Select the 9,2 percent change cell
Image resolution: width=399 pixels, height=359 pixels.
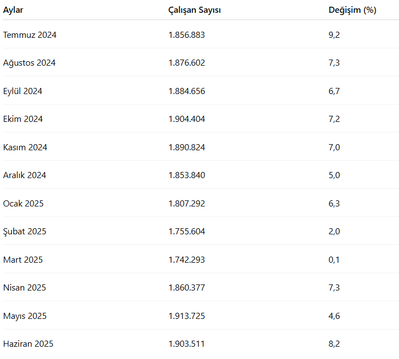click(334, 35)
